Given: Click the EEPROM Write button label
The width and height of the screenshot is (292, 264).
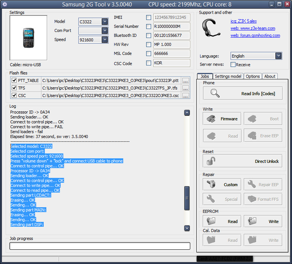Looking at the screenshot, I should 274,222.
